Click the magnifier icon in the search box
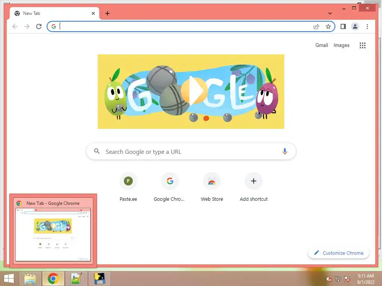The width and height of the screenshot is (382, 286). coord(97,151)
